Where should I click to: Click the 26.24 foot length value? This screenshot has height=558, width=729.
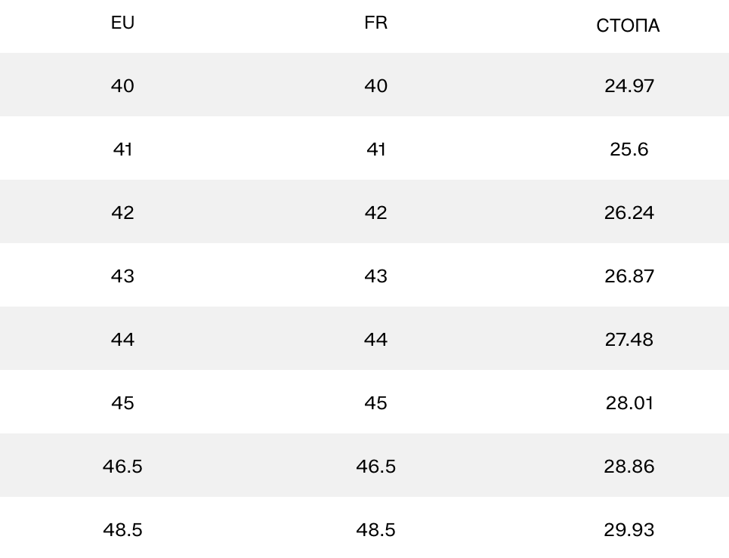tap(629, 213)
